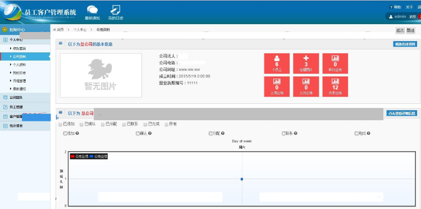
Task: Collapse the 控制中心 round arrow button
Action: (5, 30)
